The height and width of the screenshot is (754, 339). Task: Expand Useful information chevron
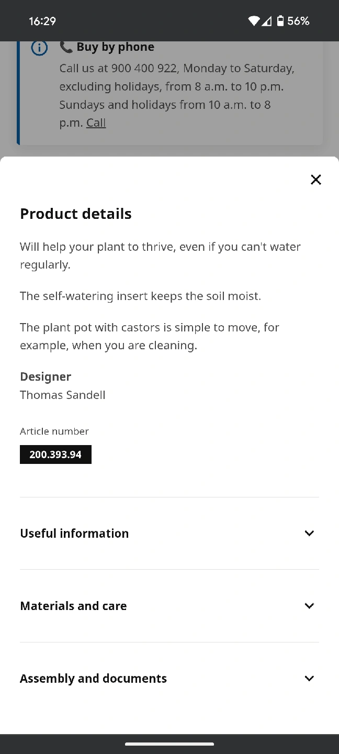pos(309,533)
